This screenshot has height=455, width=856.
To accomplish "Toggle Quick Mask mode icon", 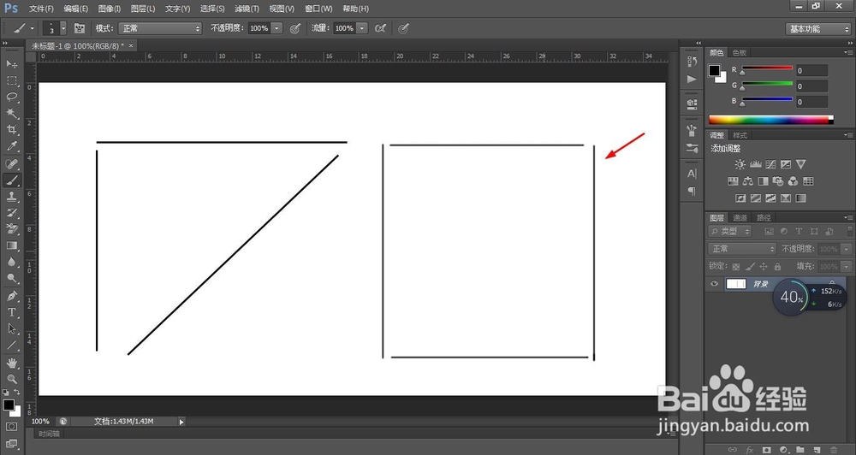I will tap(11, 427).
